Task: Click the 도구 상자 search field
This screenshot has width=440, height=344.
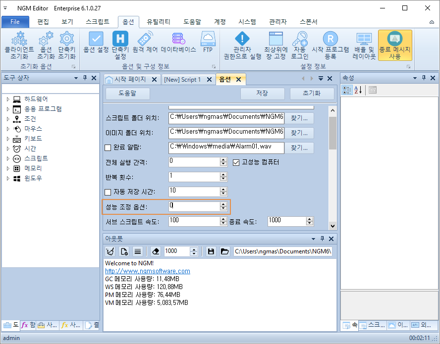Action: tap(51, 89)
